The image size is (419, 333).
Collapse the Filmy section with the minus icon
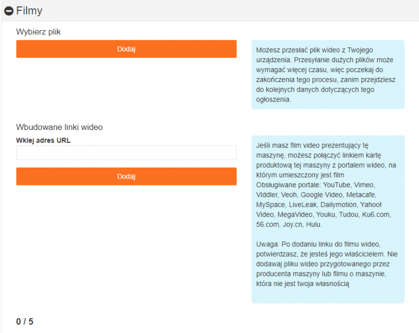(x=9, y=11)
